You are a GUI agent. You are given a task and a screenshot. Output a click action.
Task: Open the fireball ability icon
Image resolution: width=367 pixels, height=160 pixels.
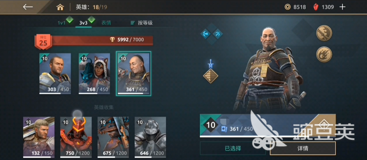[324, 55]
